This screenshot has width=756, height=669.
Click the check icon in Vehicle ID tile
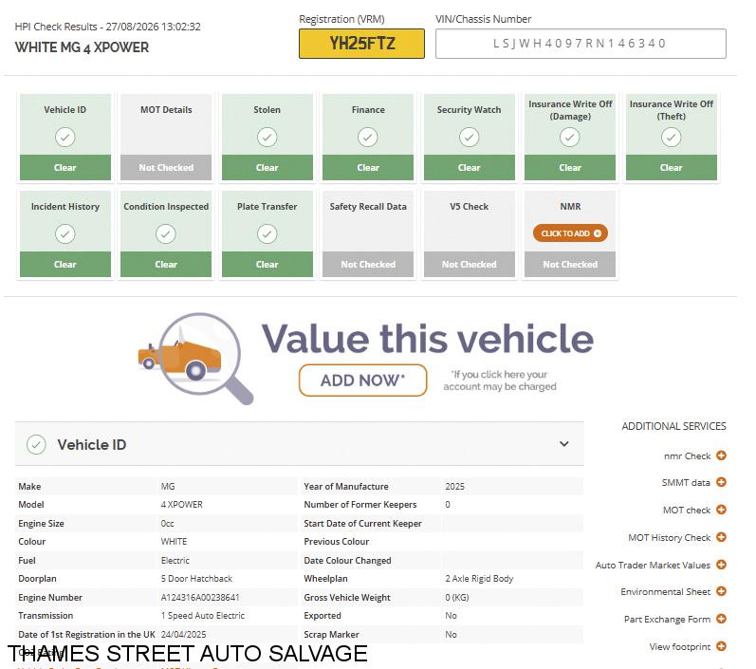click(x=65, y=137)
